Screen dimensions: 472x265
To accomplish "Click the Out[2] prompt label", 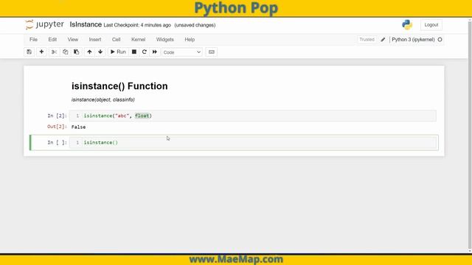I will 58,127.
